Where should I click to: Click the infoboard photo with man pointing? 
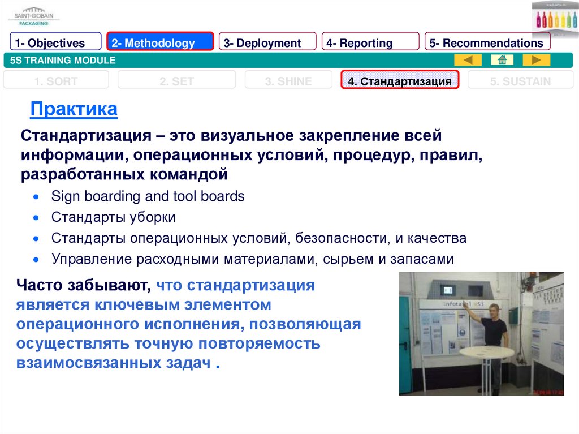pyautogui.click(x=481, y=333)
